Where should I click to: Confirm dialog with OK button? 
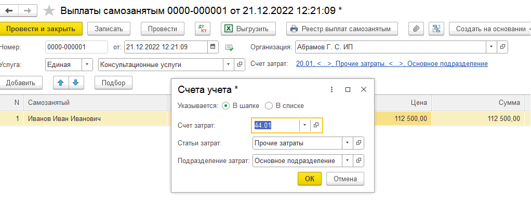310,179
